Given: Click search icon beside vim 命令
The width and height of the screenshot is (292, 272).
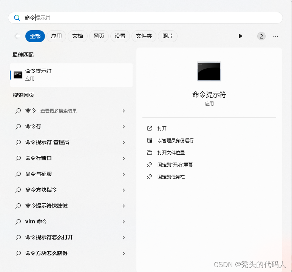Looking at the screenshot, I should pos(18,222).
